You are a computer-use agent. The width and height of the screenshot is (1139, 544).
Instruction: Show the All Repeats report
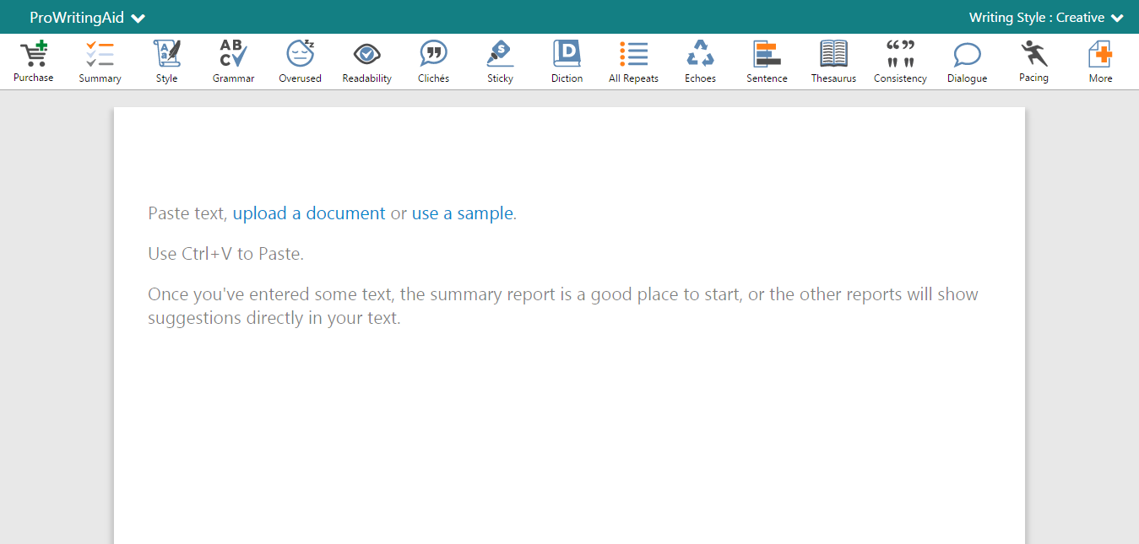(x=634, y=62)
